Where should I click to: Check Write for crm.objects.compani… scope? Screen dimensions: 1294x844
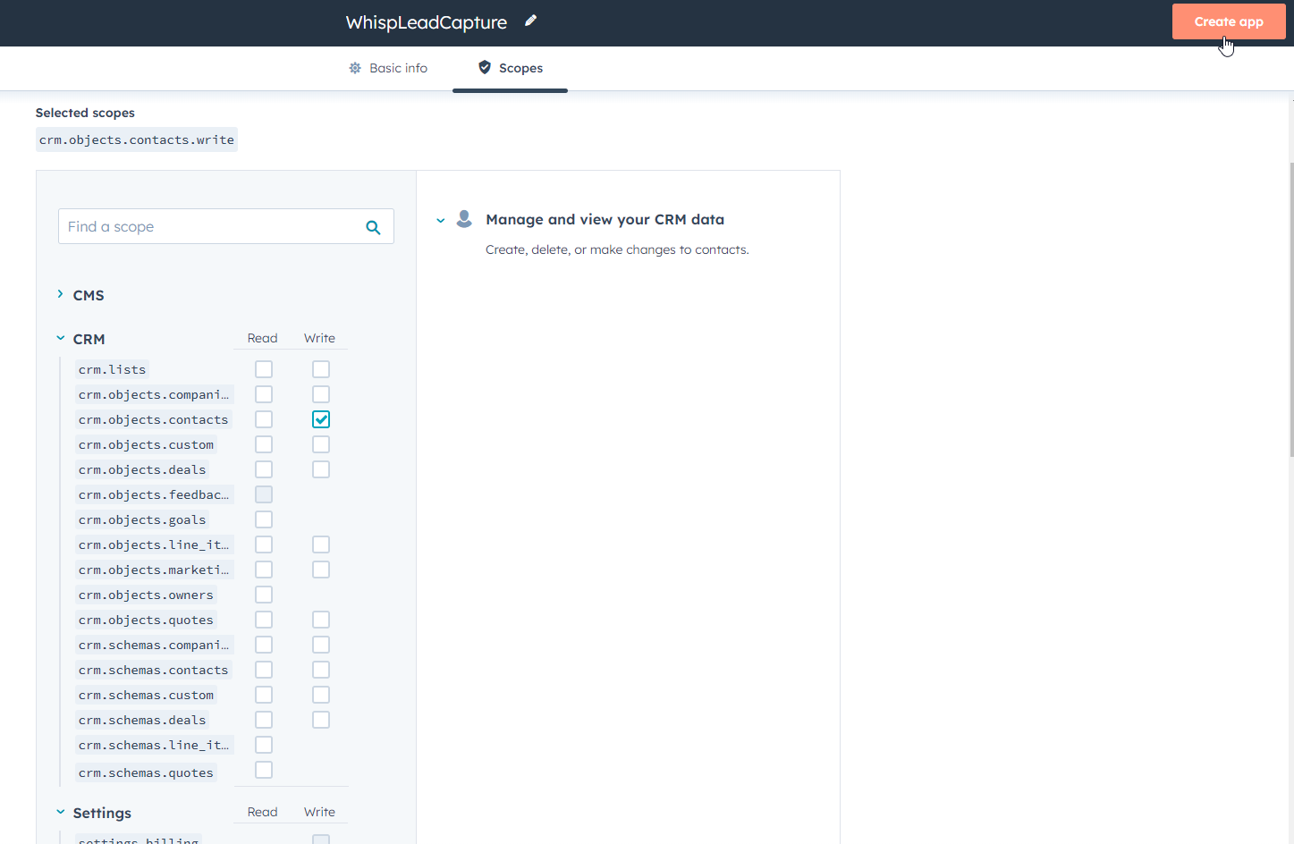click(x=321, y=394)
